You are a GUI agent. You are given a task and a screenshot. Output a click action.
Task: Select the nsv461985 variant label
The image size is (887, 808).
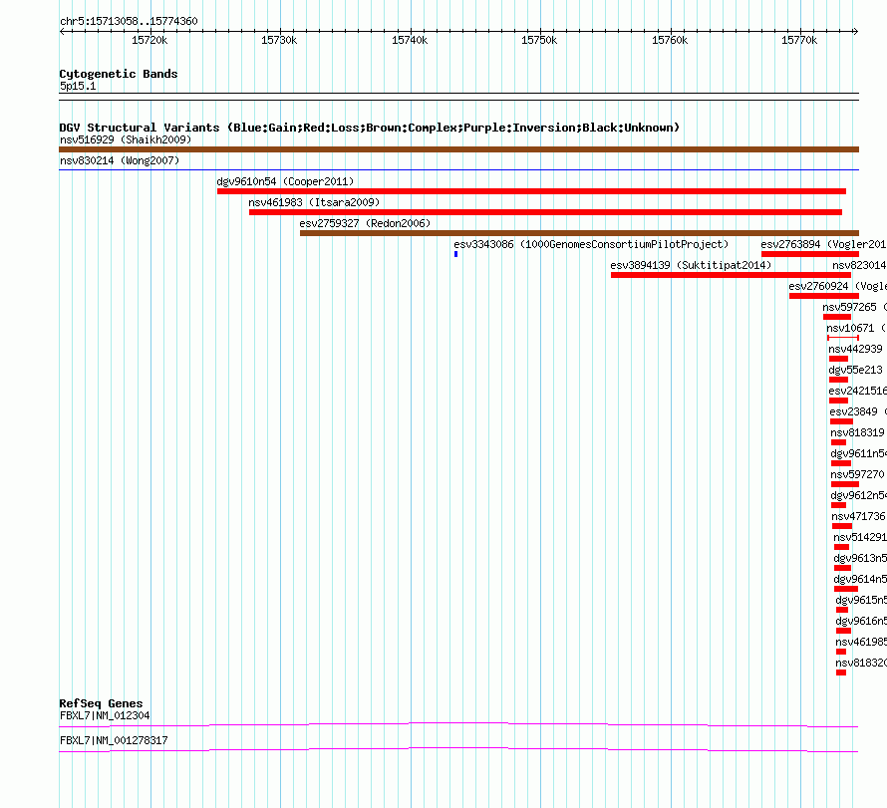[x=861, y=642]
